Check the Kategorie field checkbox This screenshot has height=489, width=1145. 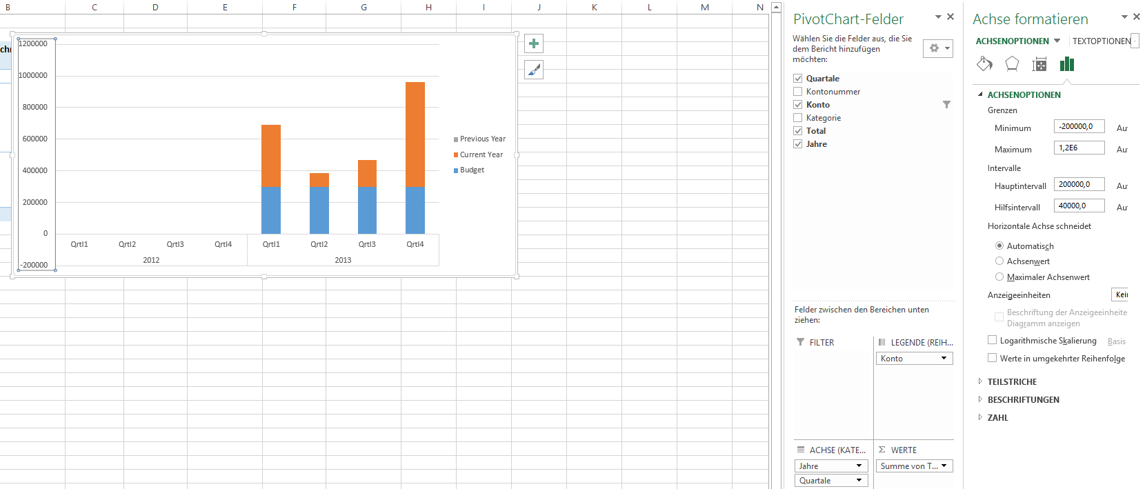tap(798, 118)
